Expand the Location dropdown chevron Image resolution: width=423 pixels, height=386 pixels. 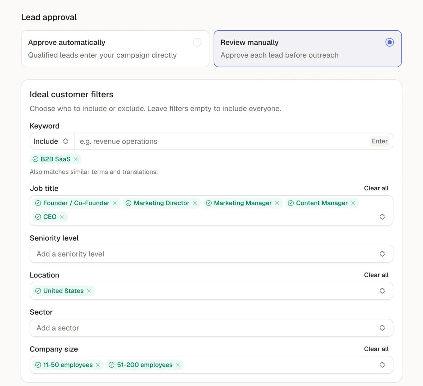click(382, 291)
